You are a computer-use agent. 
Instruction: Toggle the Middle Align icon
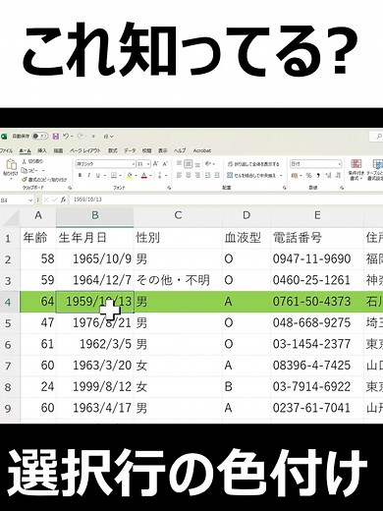(x=189, y=164)
